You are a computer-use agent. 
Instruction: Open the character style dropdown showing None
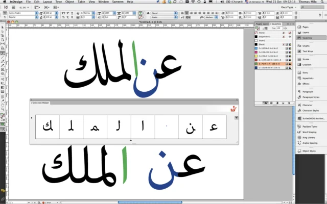[165, 13]
